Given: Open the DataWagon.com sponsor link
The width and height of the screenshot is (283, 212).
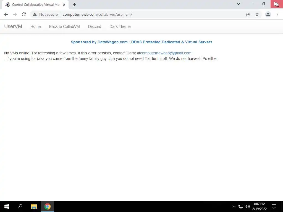Looking at the screenshot, I should [141, 42].
